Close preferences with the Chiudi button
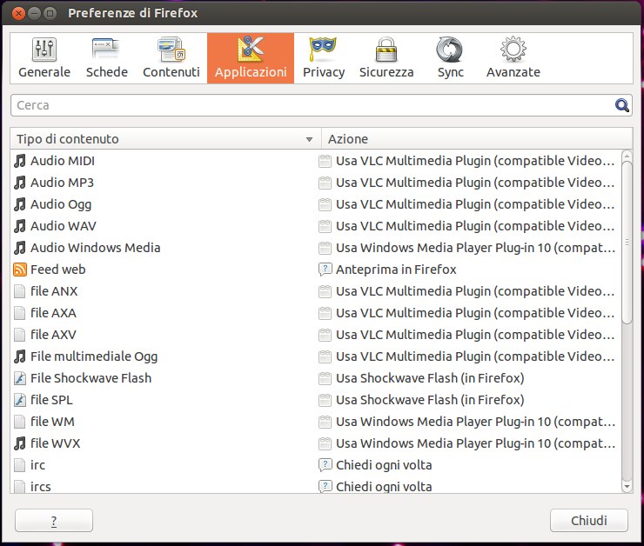644x546 pixels. coord(589,521)
